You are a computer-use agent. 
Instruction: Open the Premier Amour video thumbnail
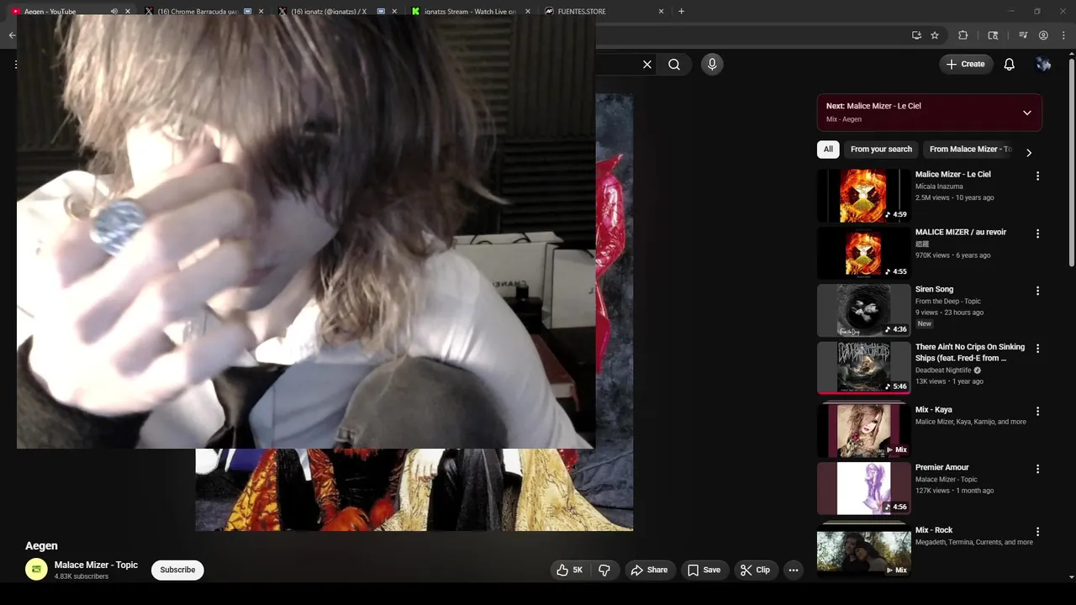tap(863, 488)
